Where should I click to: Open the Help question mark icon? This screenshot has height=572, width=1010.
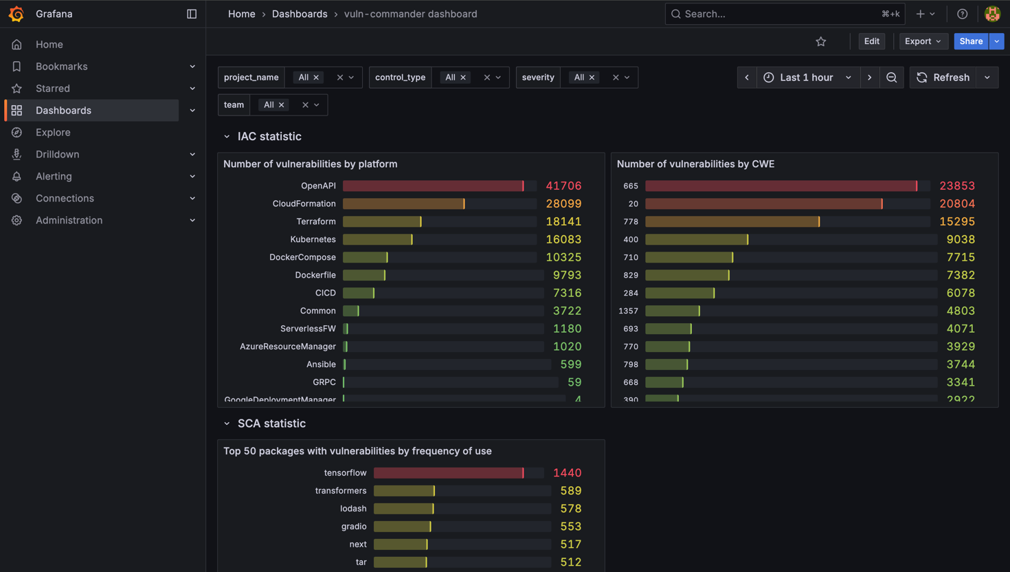tap(962, 14)
